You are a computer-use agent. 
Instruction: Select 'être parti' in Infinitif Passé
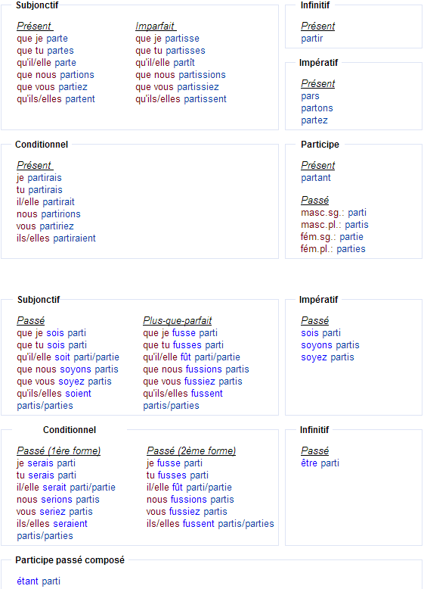tap(320, 463)
